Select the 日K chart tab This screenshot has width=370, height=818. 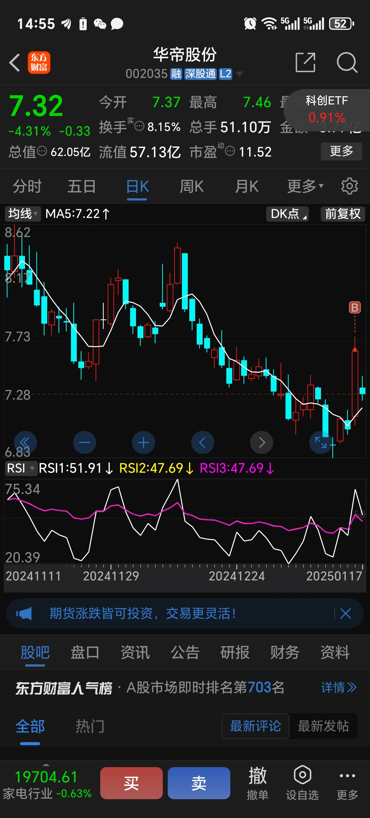[x=138, y=186]
